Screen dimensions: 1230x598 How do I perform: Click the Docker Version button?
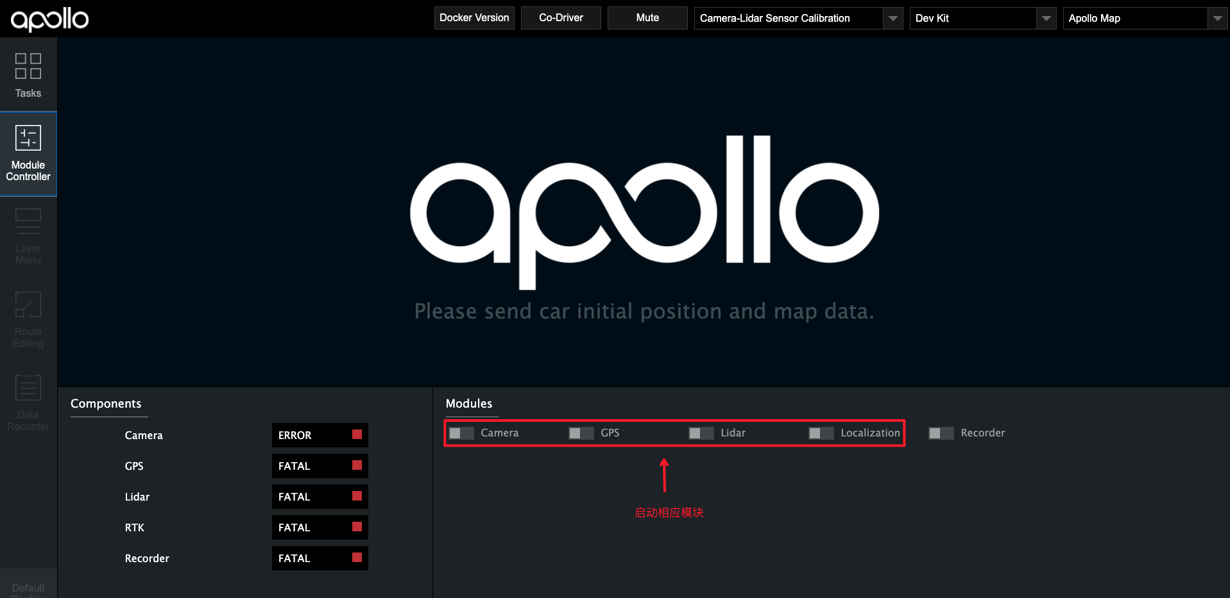474,18
